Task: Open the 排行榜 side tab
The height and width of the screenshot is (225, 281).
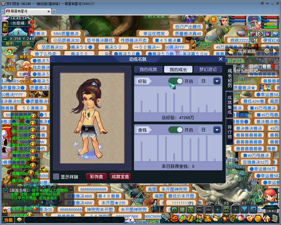Action: (x=230, y=132)
